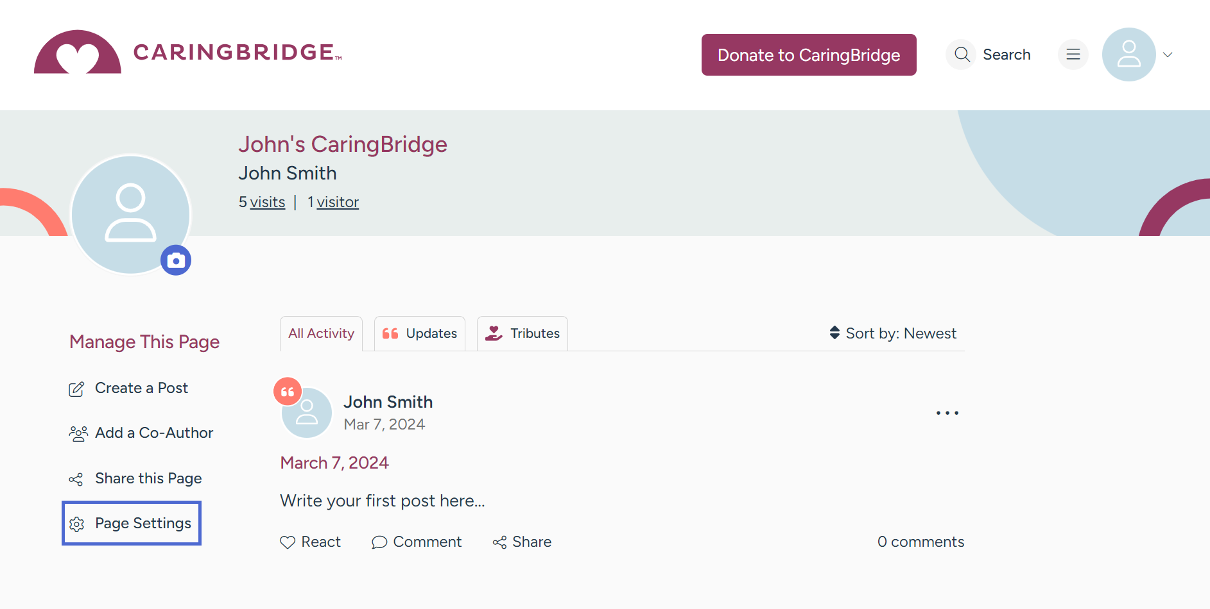Switch to the Updates tab

(x=419, y=333)
